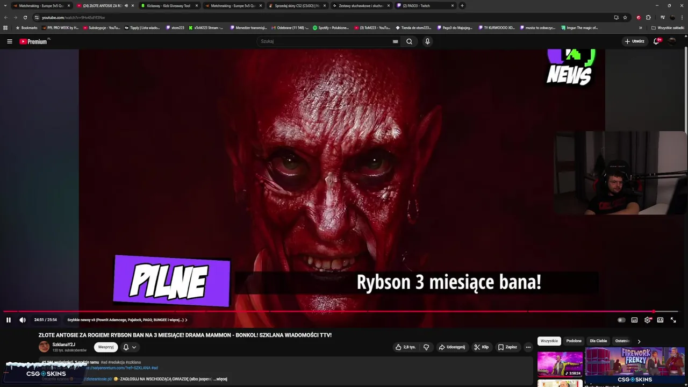Screen dimensions: 688x387
Task: Open the Spotify – Polubione bookmark
Action: pos(331,27)
